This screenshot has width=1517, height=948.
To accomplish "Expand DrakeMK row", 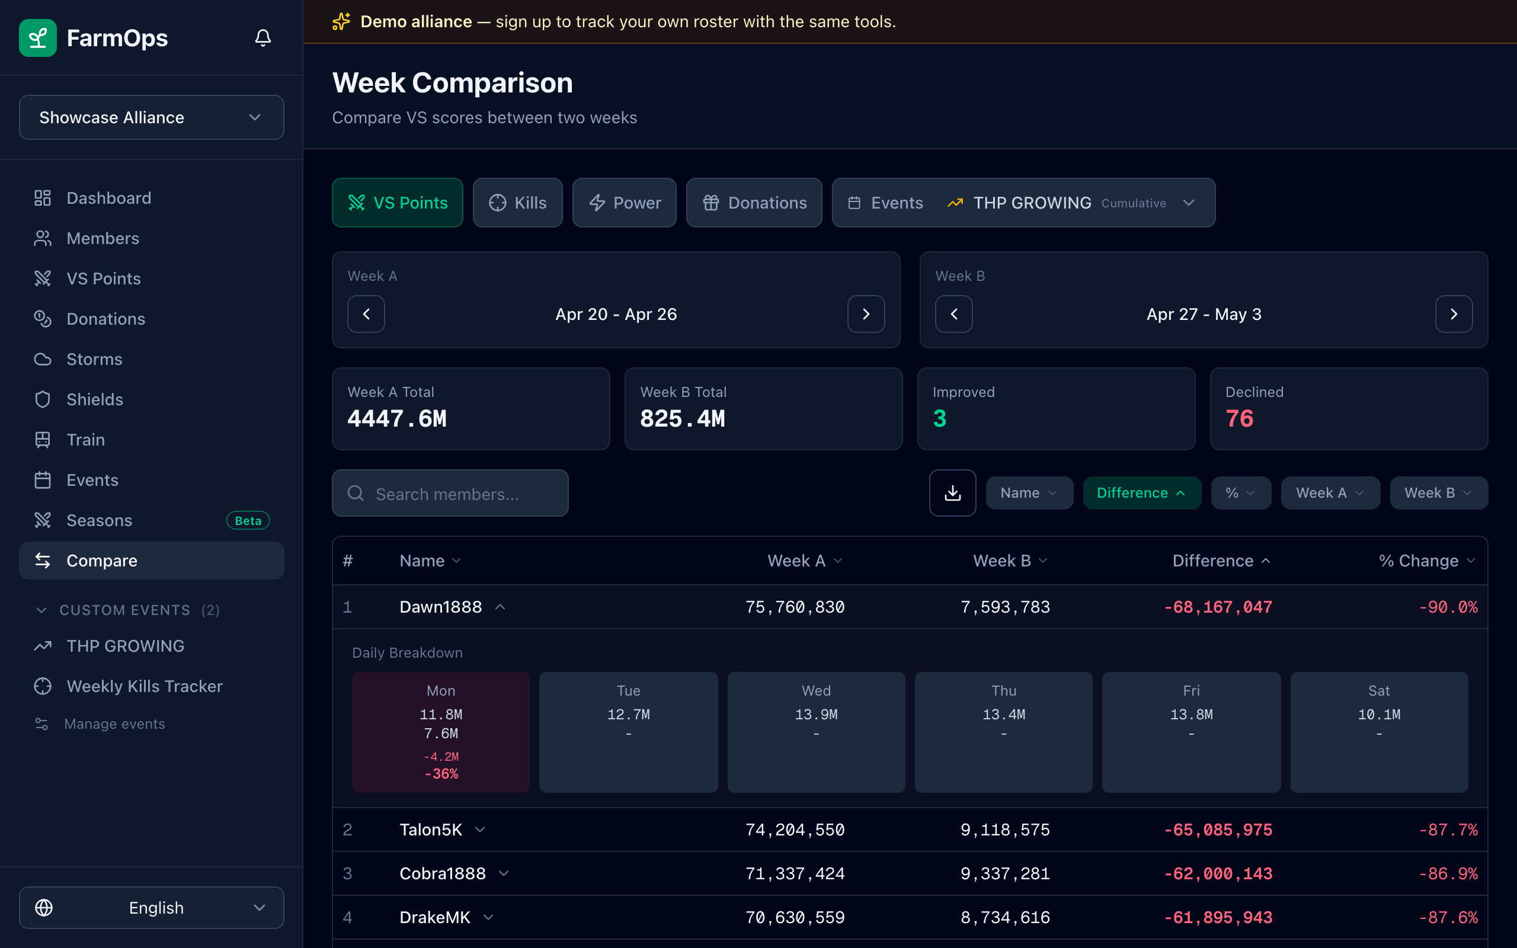I will (x=488, y=917).
